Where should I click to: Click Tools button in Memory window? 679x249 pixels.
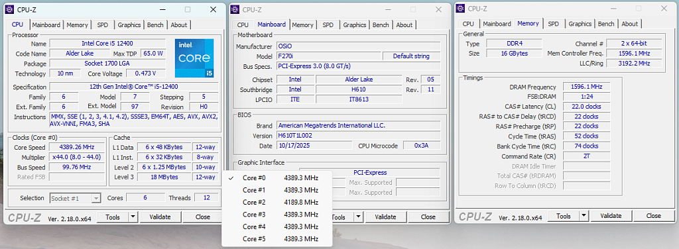tap(564, 216)
